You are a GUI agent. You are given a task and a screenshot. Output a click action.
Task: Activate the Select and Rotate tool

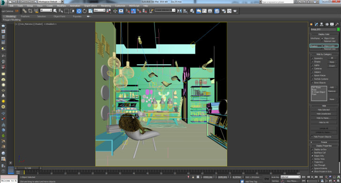point(85,11)
